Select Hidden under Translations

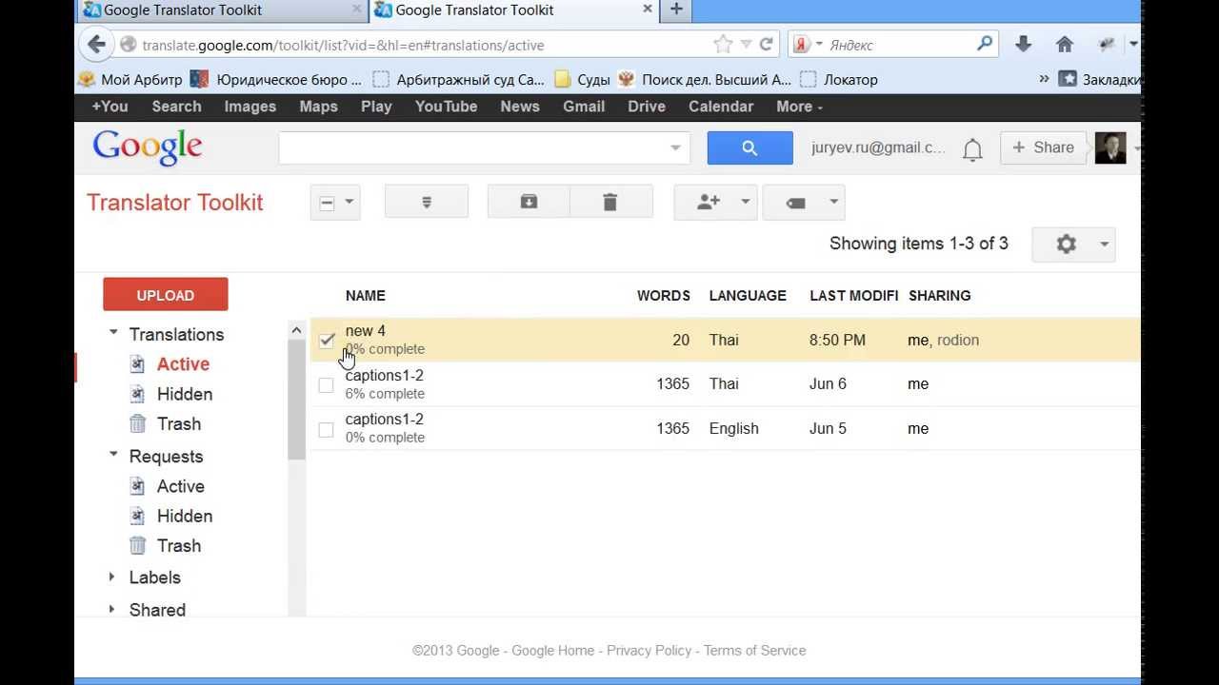(x=185, y=394)
